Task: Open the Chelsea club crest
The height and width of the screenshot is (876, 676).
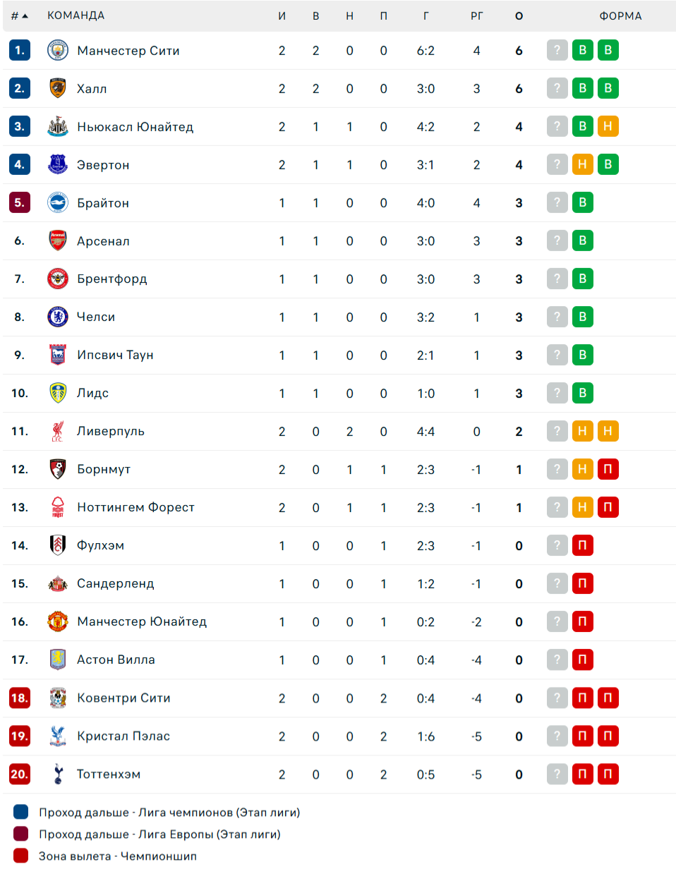Action: tap(57, 317)
